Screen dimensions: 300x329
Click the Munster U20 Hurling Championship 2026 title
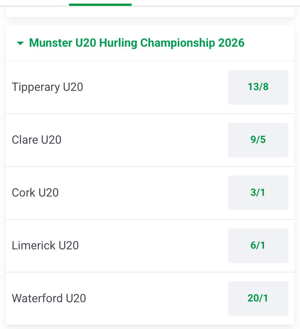[137, 43]
